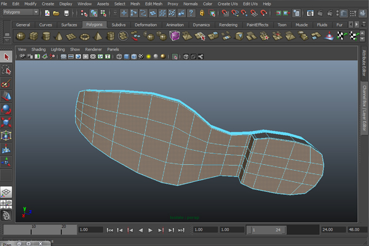This screenshot has width=369, height=246.
Task: Click the current time field showing 1.00
Action: pyautogui.click(x=91, y=230)
